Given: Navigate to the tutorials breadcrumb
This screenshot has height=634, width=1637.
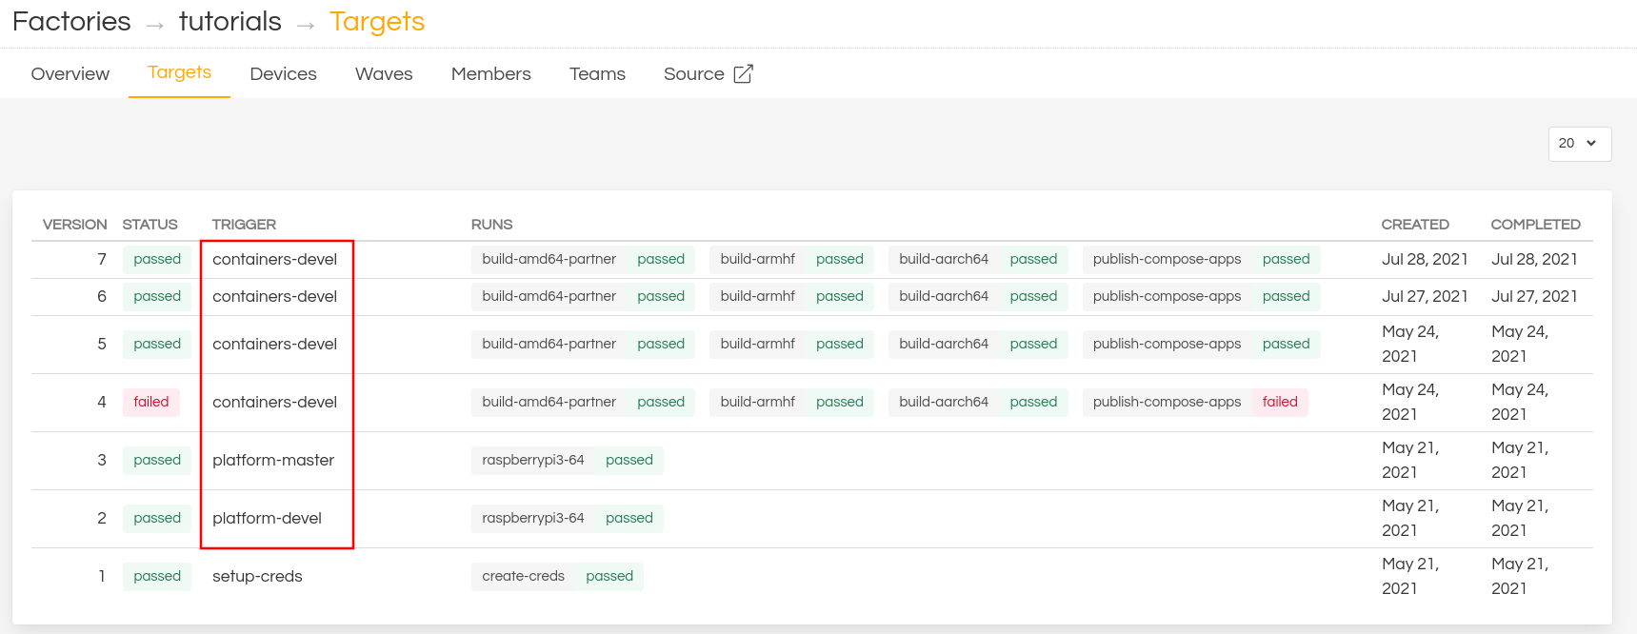Looking at the screenshot, I should [x=230, y=22].
